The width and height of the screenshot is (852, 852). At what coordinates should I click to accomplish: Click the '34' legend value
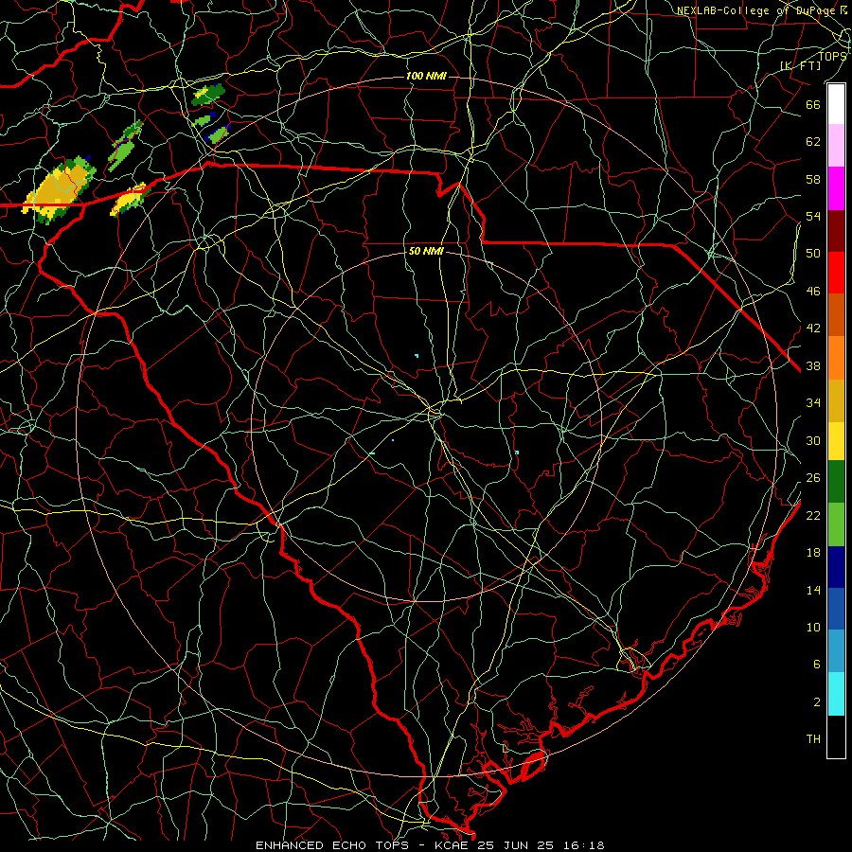tap(813, 403)
